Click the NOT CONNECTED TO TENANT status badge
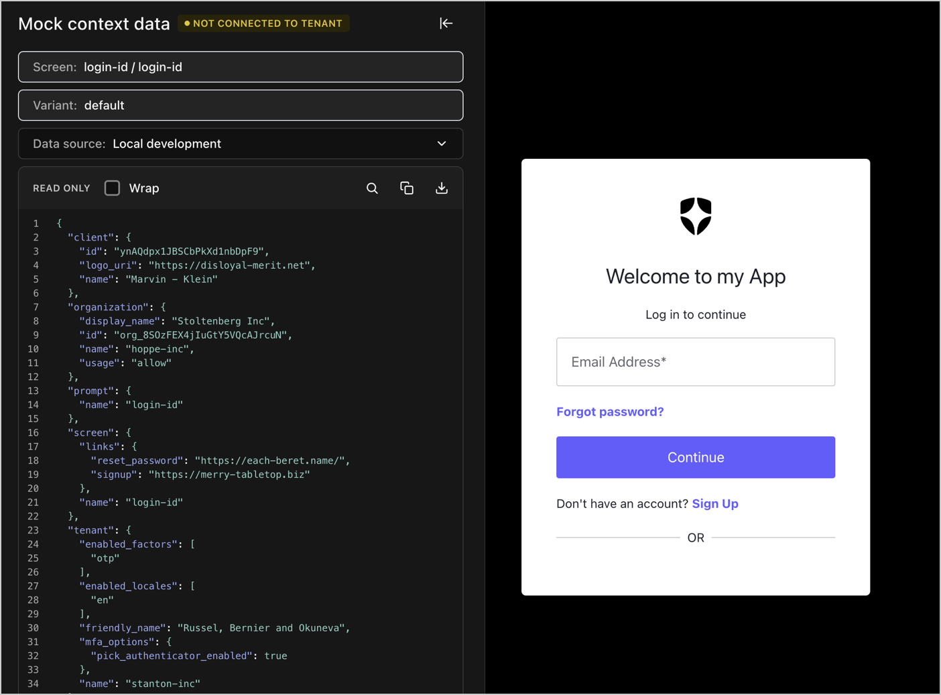 click(263, 23)
